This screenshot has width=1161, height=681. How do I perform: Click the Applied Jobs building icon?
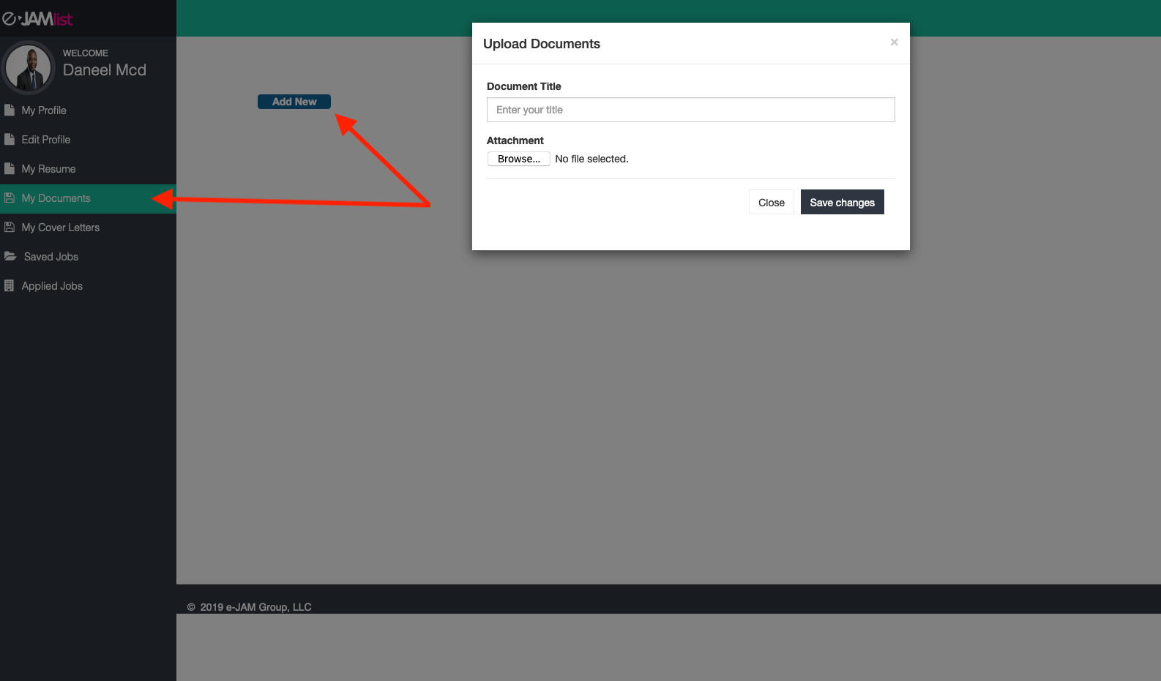pyautogui.click(x=10, y=286)
